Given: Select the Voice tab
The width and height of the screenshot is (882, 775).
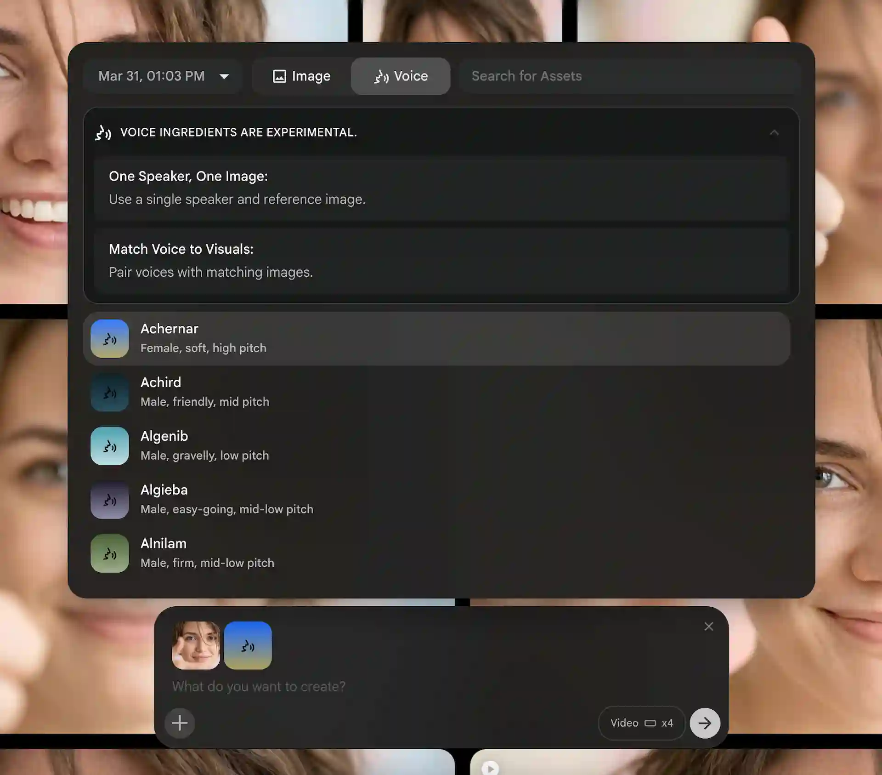Looking at the screenshot, I should pyautogui.click(x=401, y=76).
